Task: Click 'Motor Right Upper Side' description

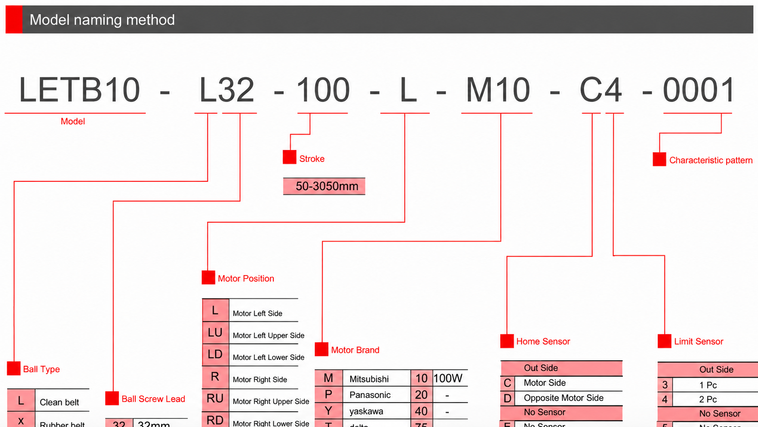Action: coord(271,402)
